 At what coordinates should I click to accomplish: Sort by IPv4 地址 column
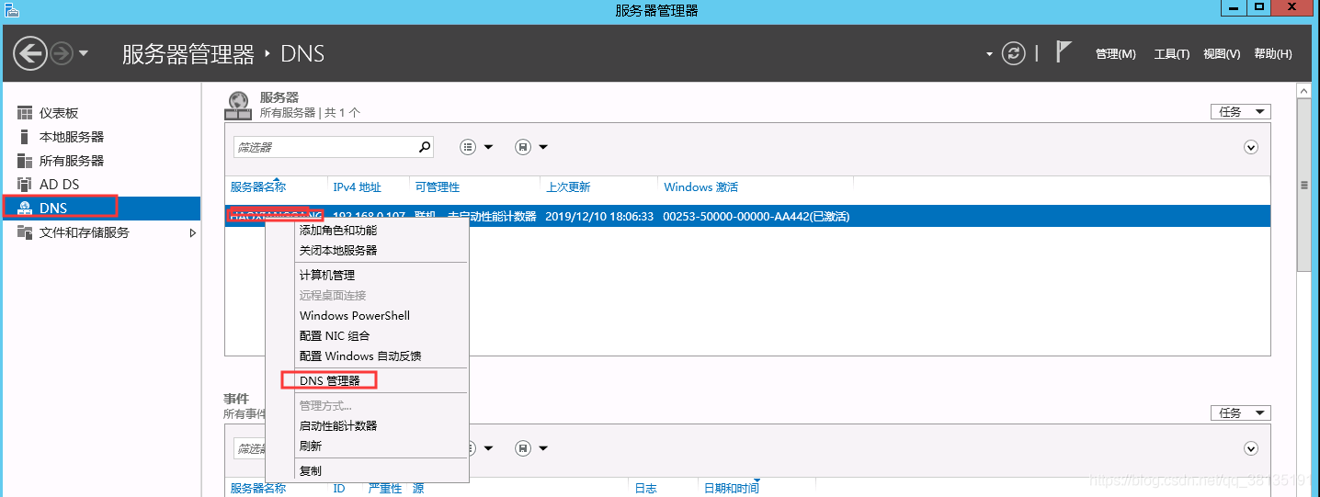(x=357, y=187)
